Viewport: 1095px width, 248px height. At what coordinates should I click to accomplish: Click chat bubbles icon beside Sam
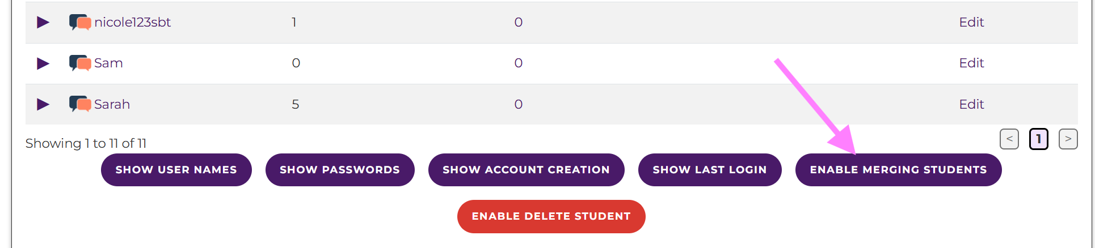80,63
